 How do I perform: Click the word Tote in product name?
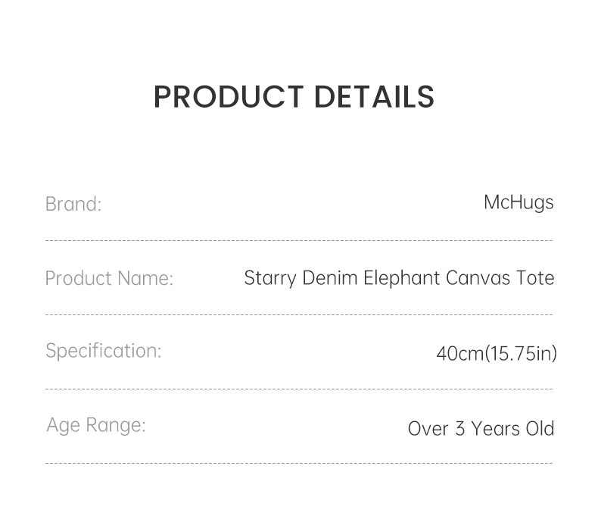[x=535, y=278]
